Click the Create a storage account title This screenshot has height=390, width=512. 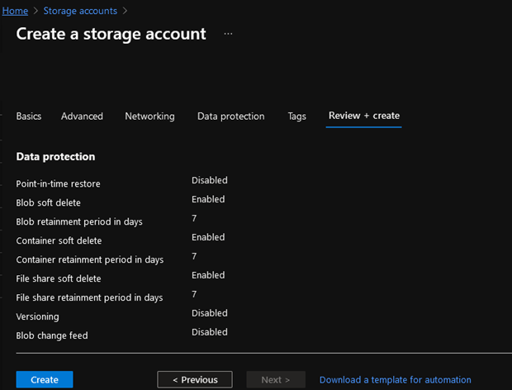pyautogui.click(x=111, y=34)
